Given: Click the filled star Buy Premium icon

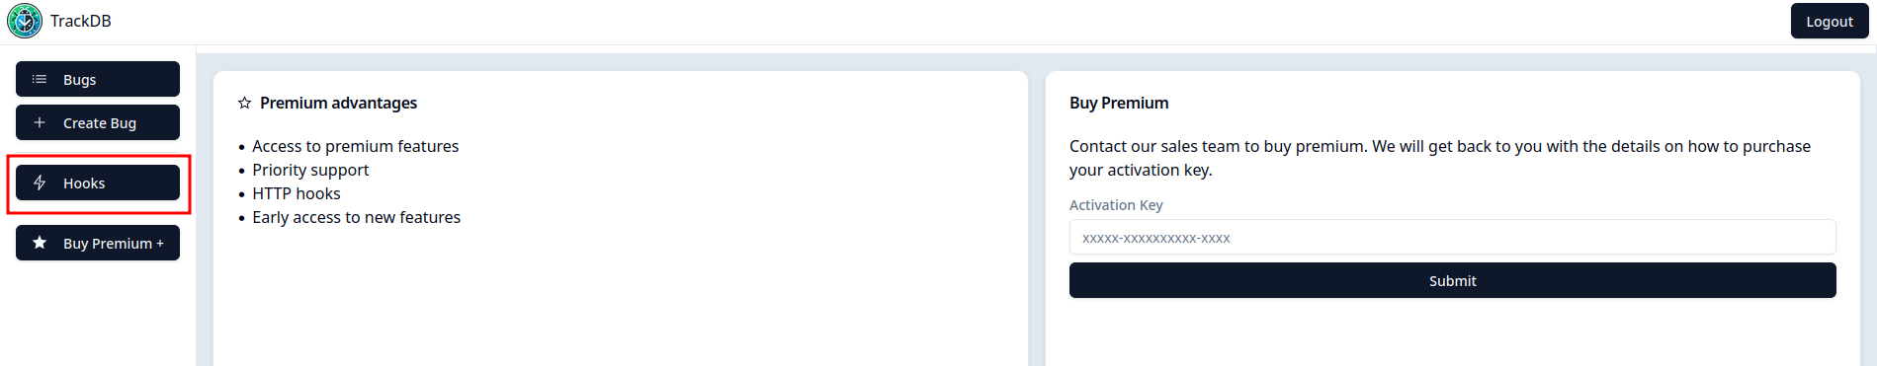Looking at the screenshot, I should tap(40, 243).
